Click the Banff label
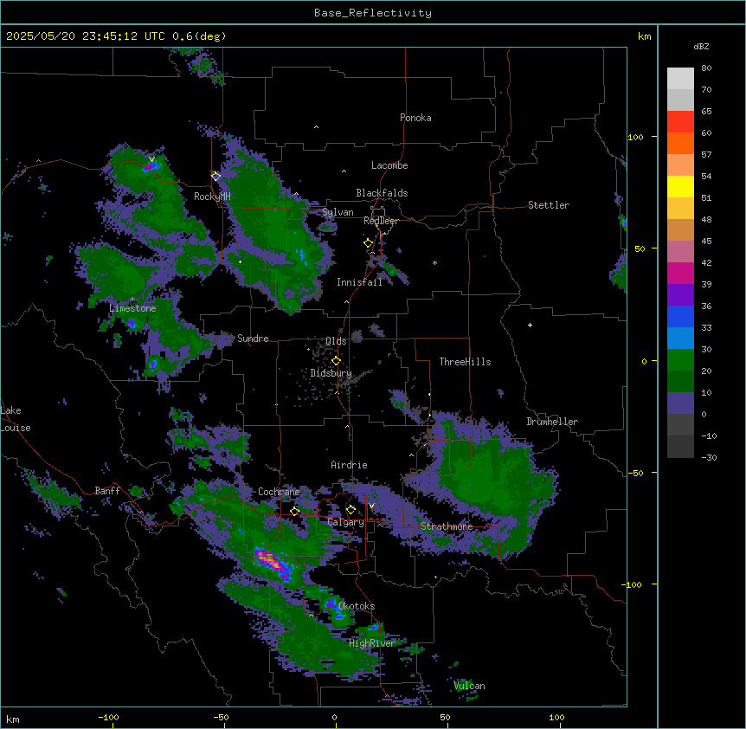Viewport: 746px width, 729px height. point(107,491)
